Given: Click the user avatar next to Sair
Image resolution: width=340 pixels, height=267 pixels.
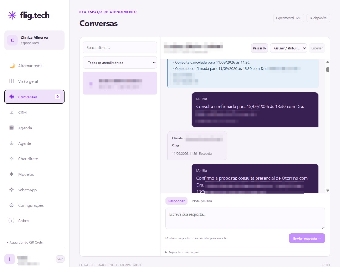Looking at the screenshot, I should pyautogui.click(x=10, y=259).
